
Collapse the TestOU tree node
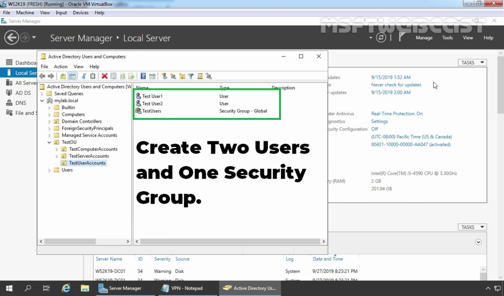point(49,142)
